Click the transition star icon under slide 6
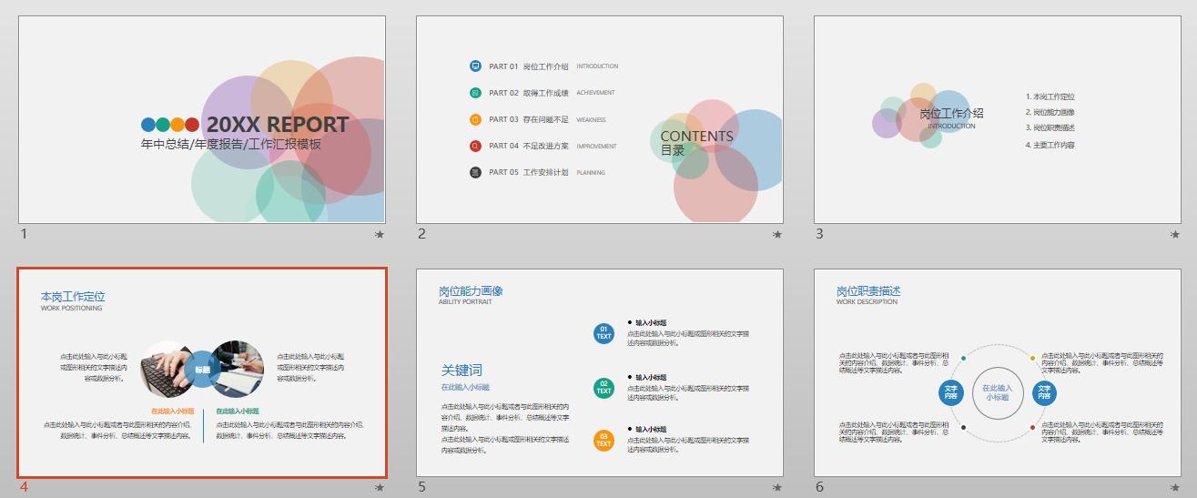 (x=1175, y=488)
